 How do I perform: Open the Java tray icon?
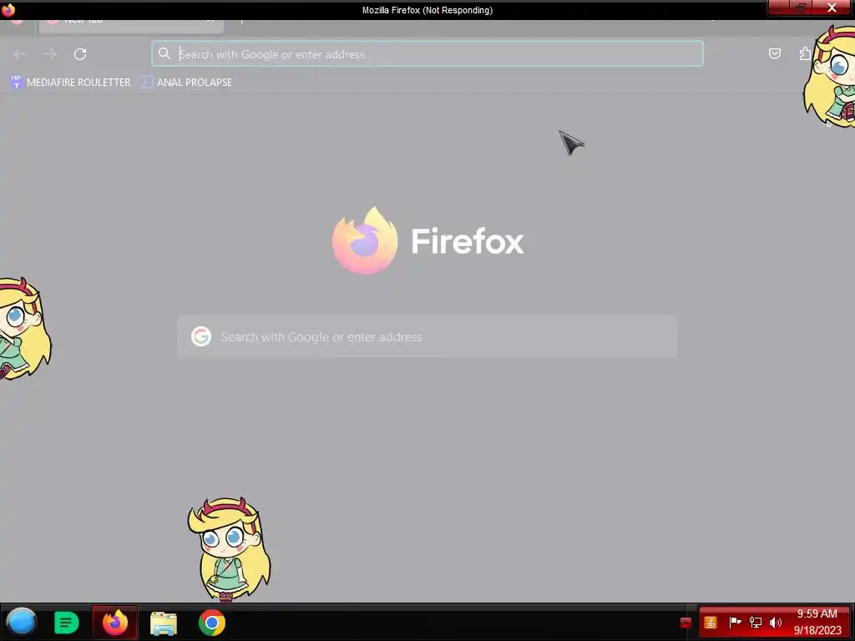tap(711, 623)
